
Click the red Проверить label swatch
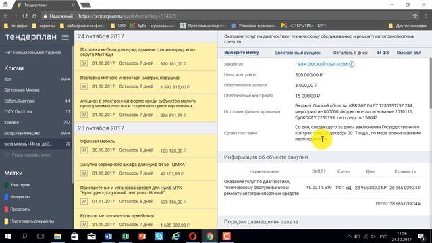click(x=6, y=209)
